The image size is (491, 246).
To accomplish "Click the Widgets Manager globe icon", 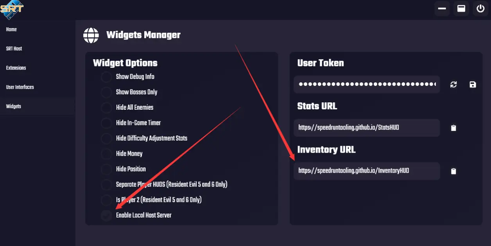I will pyautogui.click(x=91, y=35).
